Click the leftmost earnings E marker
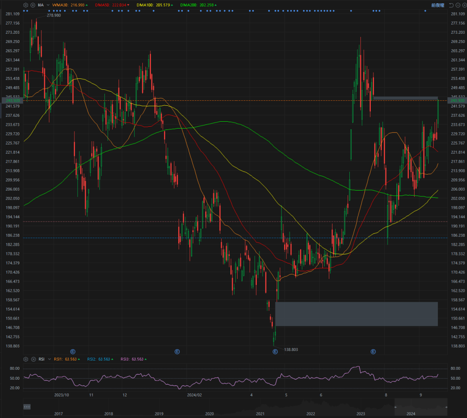467x418 pixels. tap(73, 351)
